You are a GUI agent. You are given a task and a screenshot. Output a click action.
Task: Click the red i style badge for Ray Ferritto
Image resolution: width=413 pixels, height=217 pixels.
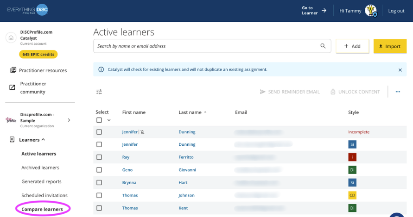(352, 157)
